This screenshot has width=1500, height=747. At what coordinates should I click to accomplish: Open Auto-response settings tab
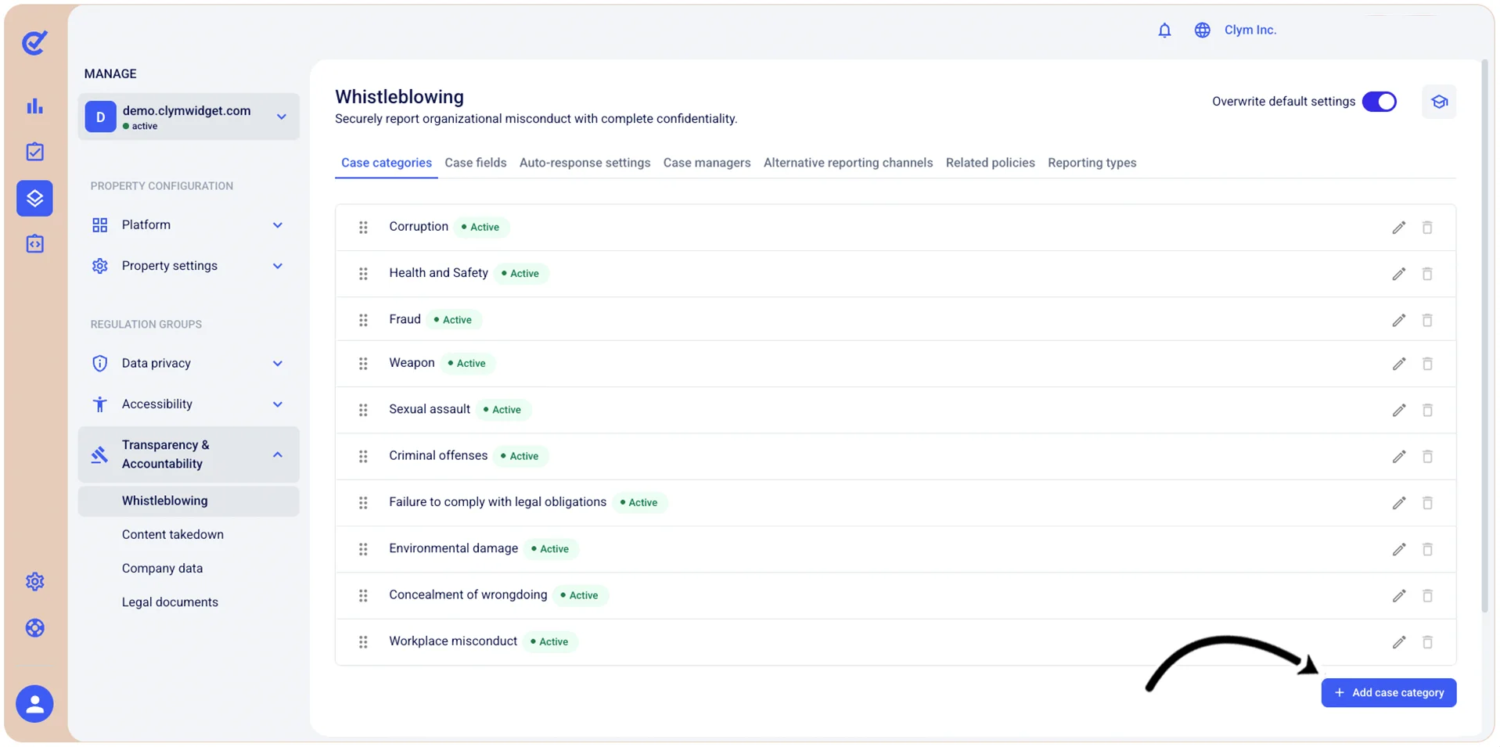[x=585, y=163]
